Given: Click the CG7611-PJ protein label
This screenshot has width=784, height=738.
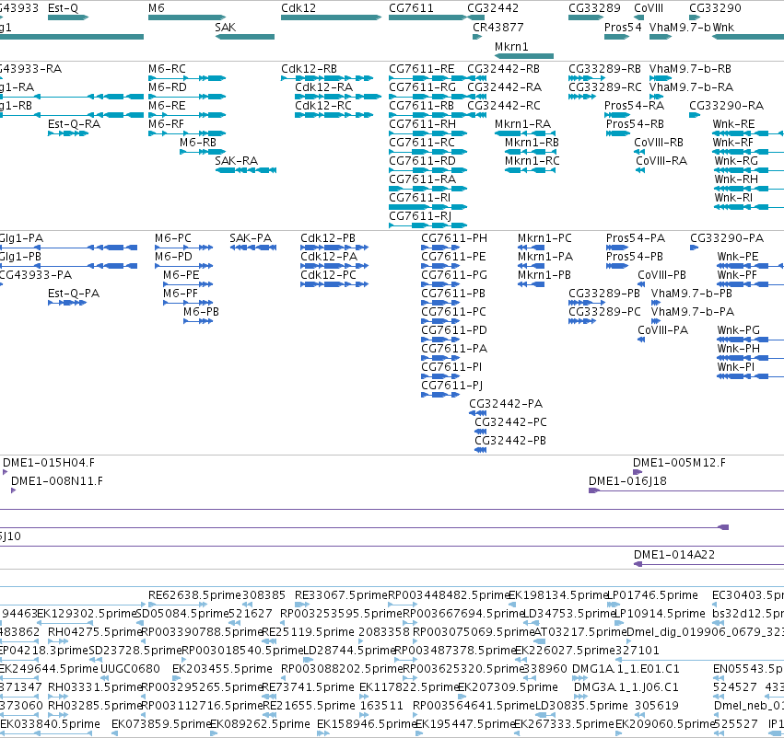Looking at the screenshot, I should pos(452,386).
